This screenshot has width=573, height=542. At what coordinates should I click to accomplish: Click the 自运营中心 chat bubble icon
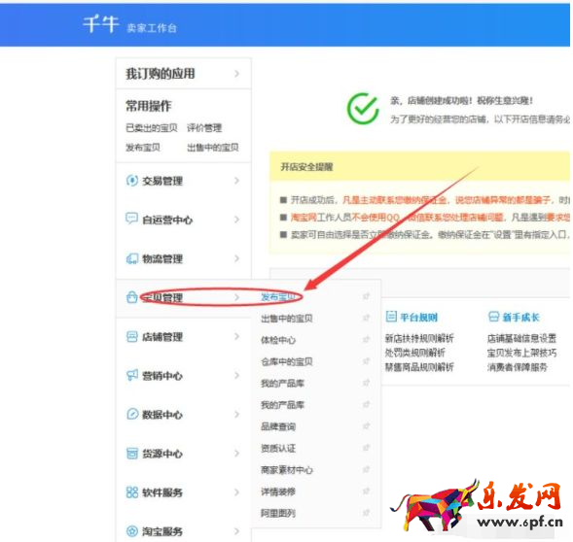(x=131, y=219)
